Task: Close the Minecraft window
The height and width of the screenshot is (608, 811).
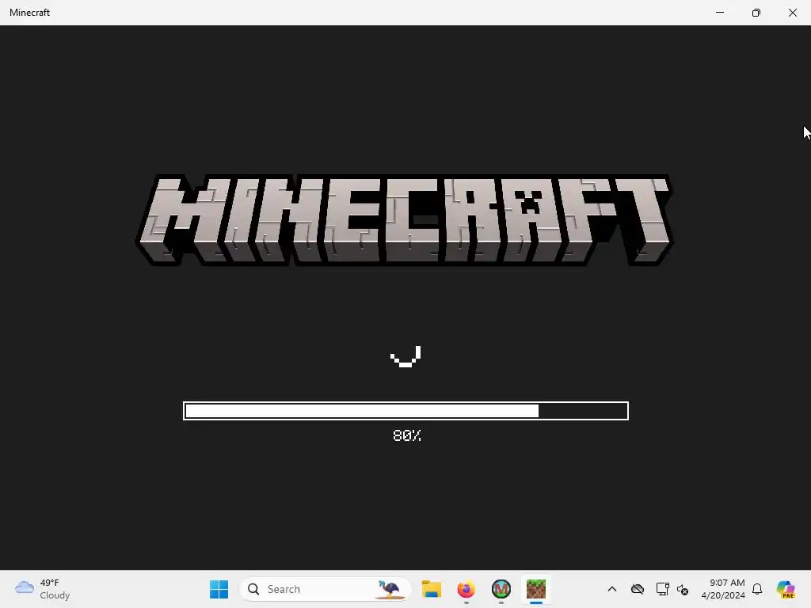Action: click(x=792, y=13)
